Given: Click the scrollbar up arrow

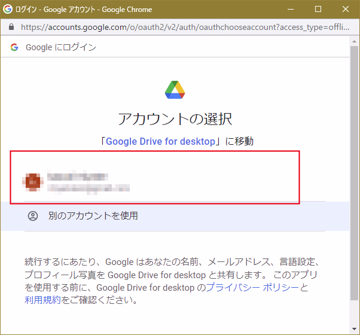Looking at the screenshot, I should (354, 41).
